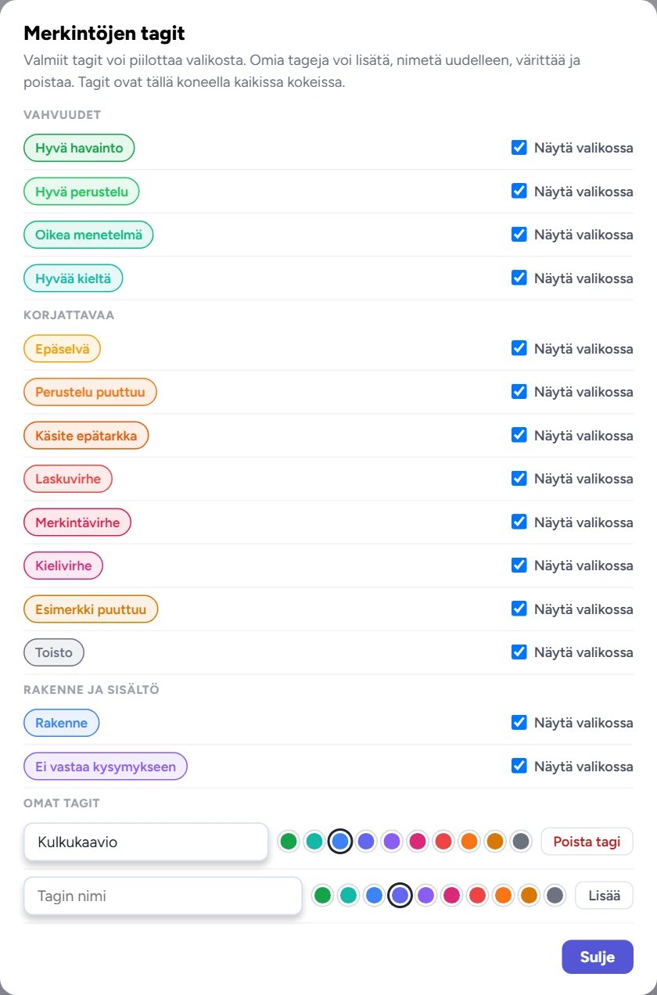Click the Merkintävirhe tag chip
Image resolution: width=657 pixels, height=995 pixels.
click(x=77, y=523)
